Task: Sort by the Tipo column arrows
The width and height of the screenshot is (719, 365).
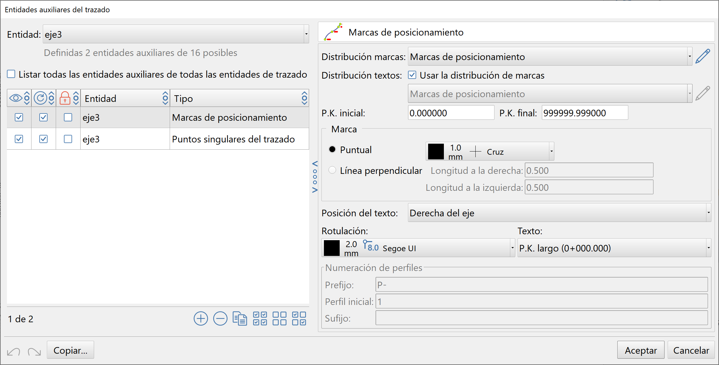Action: coord(304,98)
